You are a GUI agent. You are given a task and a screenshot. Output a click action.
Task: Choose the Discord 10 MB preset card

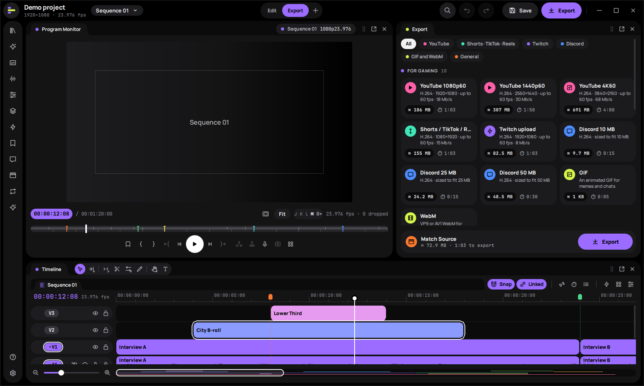click(x=598, y=141)
